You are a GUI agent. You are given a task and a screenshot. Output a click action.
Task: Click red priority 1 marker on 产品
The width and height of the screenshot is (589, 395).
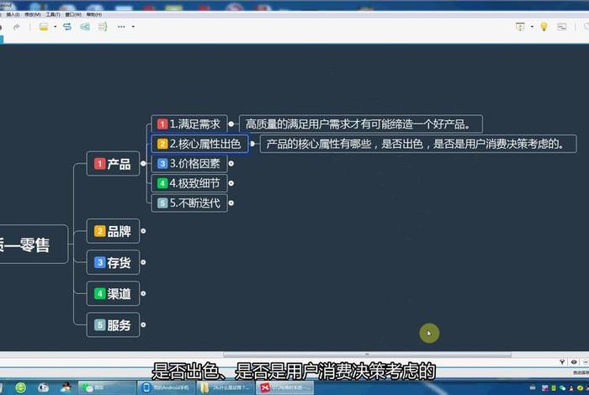click(99, 164)
